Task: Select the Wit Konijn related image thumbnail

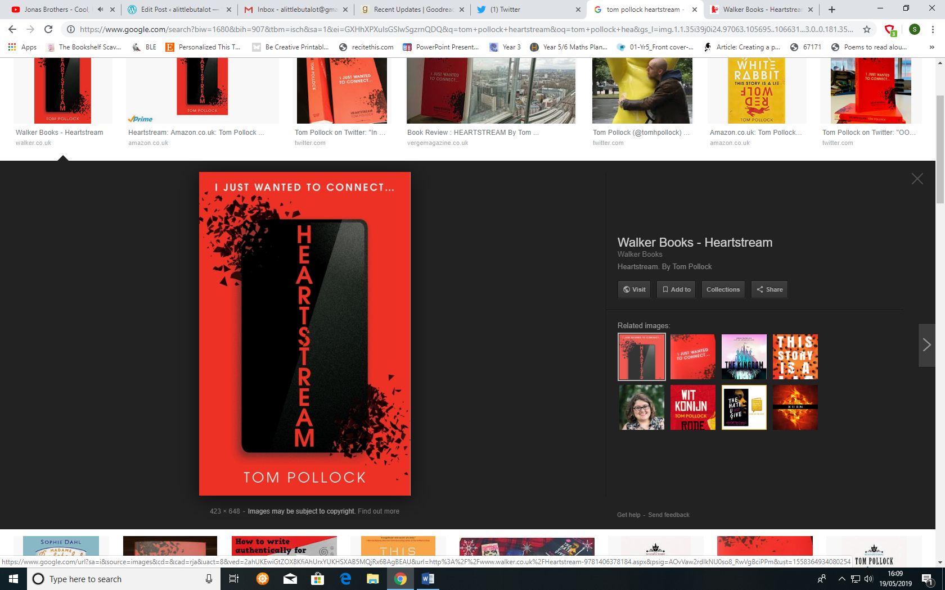Action: click(692, 407)
